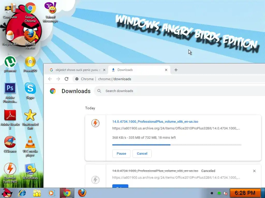The width and height of the screenshot is (265, 198).
Task: Click the muted volume tray icon
Action: [x=225, y=193]
